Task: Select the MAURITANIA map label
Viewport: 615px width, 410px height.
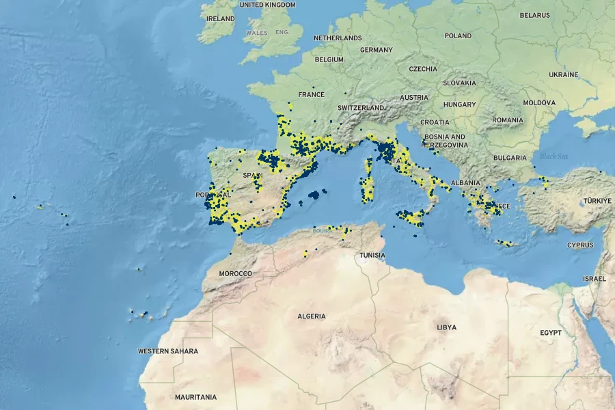Action: click(195, 397)
